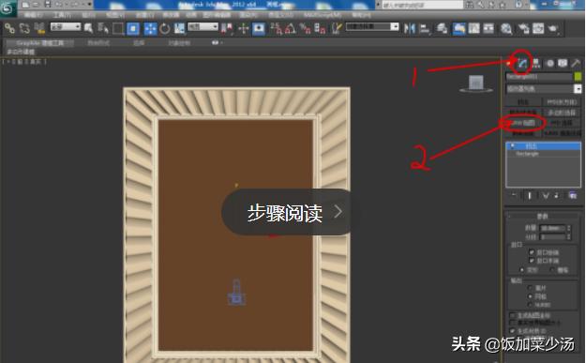Click the Select and Link chain icon
The image size is (586, 363).
pos(9,28)
